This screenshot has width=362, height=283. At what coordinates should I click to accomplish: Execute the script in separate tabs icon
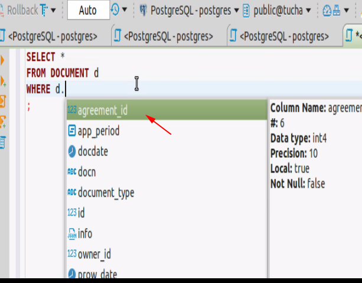(3, 122)
